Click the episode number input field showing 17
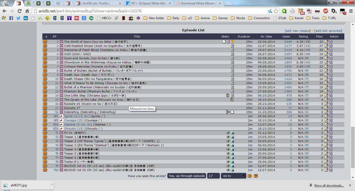 213,176
